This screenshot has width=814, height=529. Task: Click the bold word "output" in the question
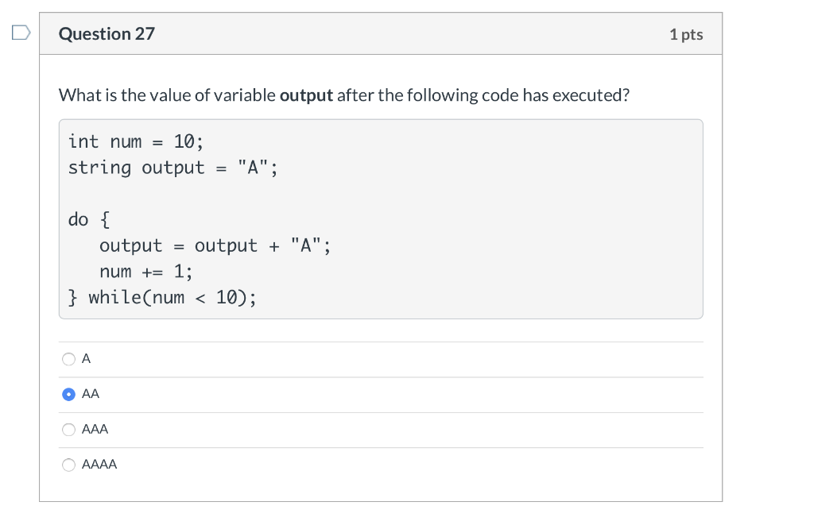point(306,95)
